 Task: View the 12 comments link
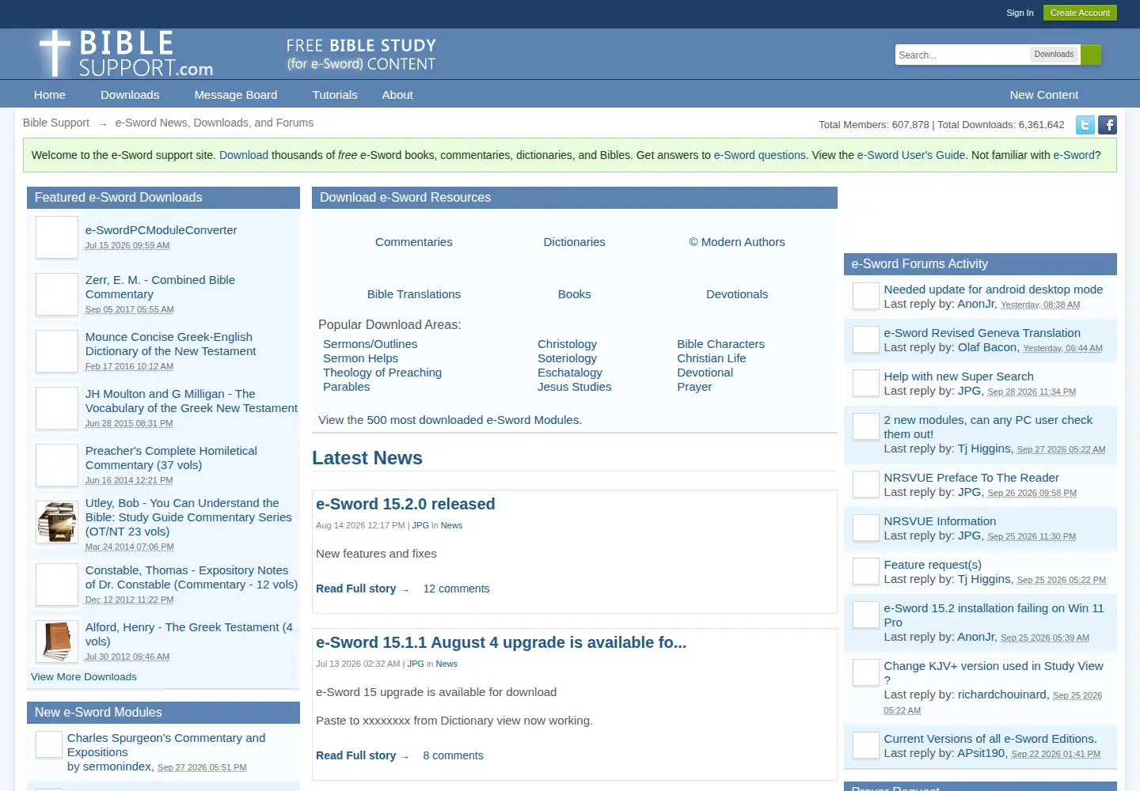point(456,589)
